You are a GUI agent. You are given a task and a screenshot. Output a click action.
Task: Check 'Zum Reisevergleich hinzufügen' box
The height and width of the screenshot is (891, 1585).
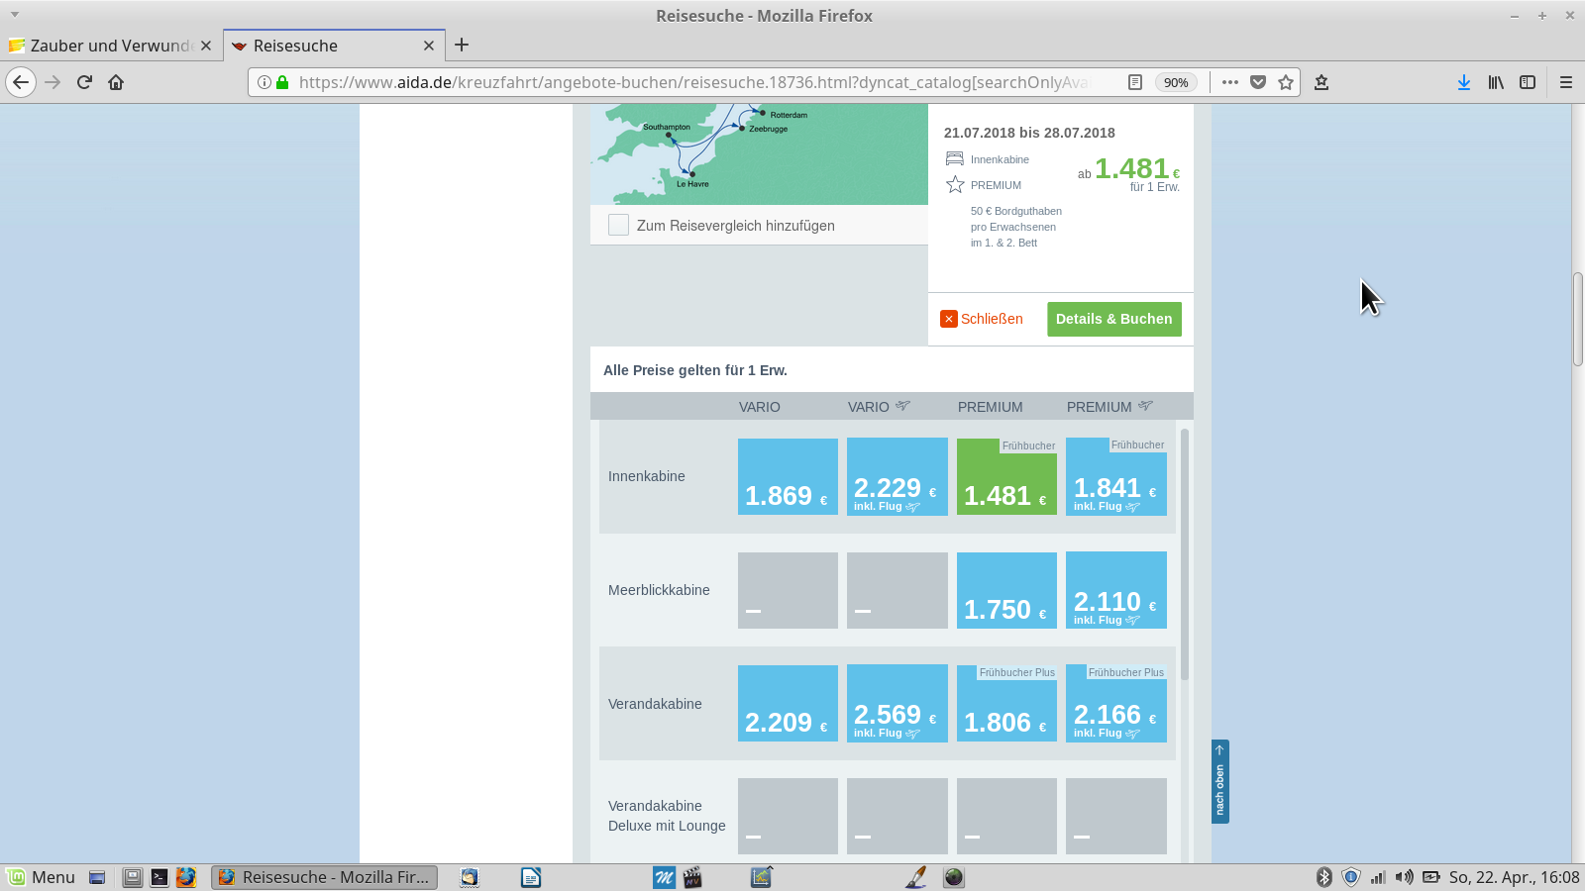click(x=619, y=225)
